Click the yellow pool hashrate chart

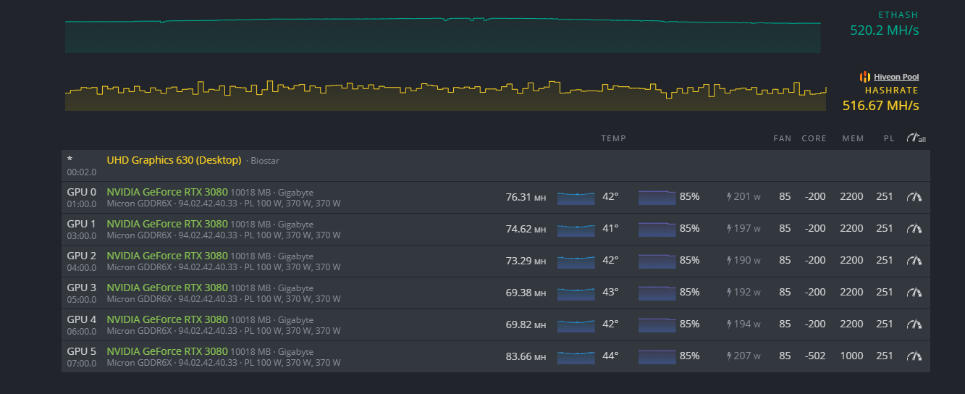click(445, 96)
